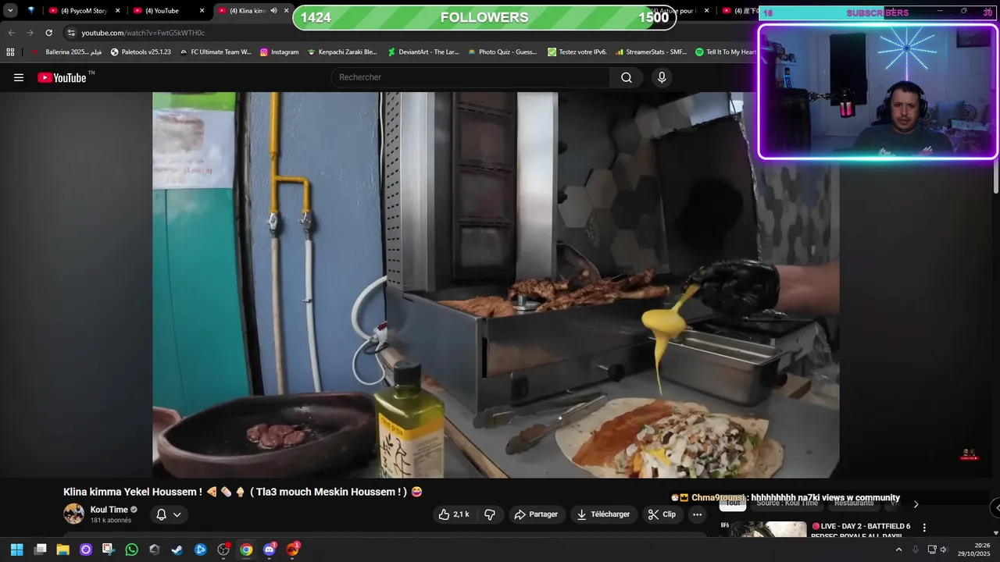Open the Chrome tab search dropdown
The image size is (1000, 562).
pyautogui.click(x=10, y=11)
